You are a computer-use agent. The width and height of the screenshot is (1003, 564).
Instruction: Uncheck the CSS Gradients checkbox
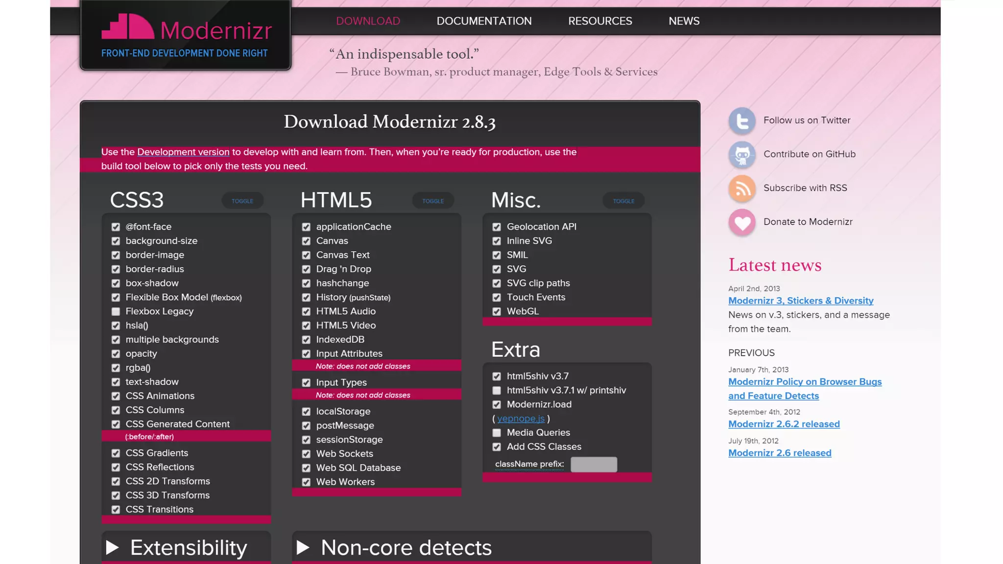[x=116, y=453]
